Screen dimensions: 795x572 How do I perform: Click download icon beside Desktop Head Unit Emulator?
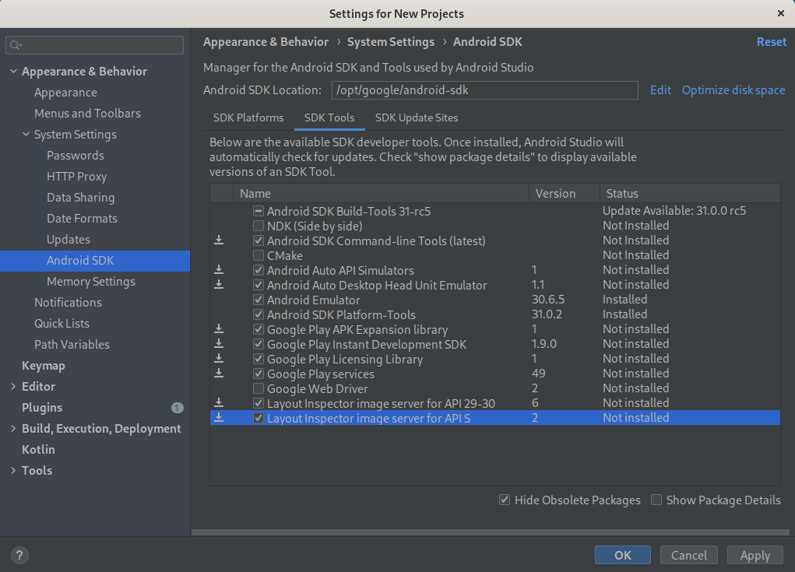[219, 284]
